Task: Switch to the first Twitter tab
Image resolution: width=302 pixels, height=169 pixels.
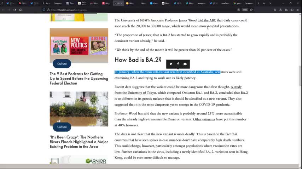Action: coord(10,3)
